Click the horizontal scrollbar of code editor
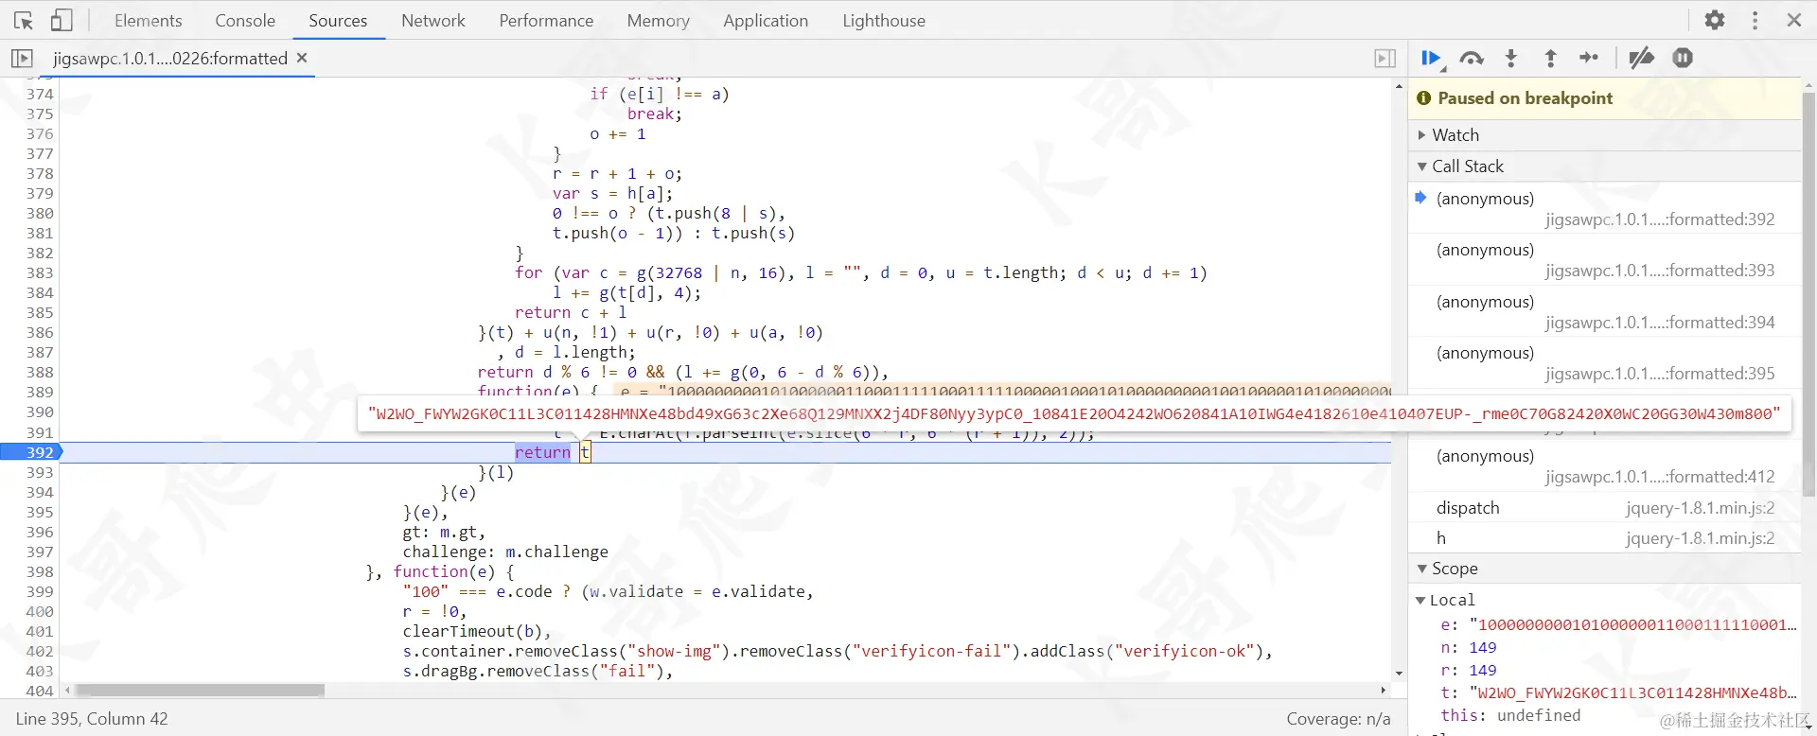This screenshot has width=1817, height=736. click(x=200, y=691)
